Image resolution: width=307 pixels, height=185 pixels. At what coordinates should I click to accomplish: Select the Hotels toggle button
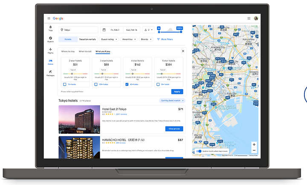coord(68,39)
